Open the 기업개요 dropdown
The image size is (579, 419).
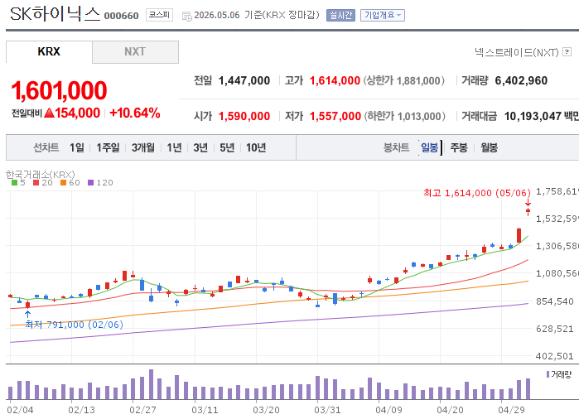click(x=383, y=15)
